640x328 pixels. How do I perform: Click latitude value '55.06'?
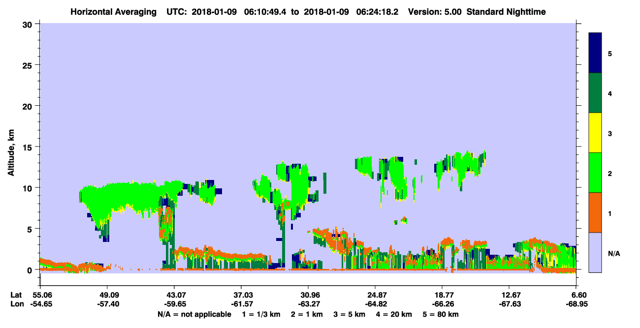pyautogui.click(x=40, y=295)
